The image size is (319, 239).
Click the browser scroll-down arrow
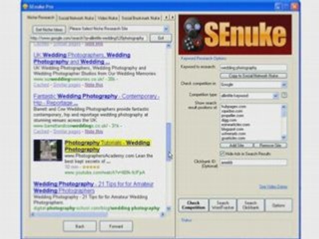click(169, 208)
